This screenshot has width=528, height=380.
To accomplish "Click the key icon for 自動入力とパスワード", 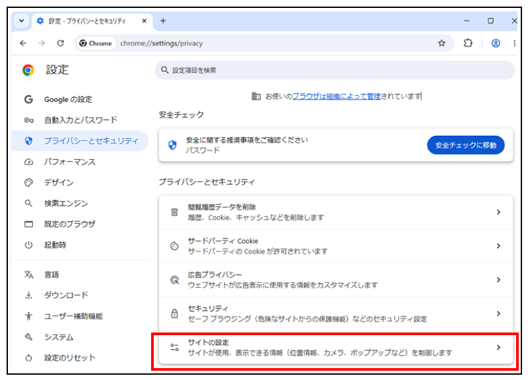I will 28,120.
